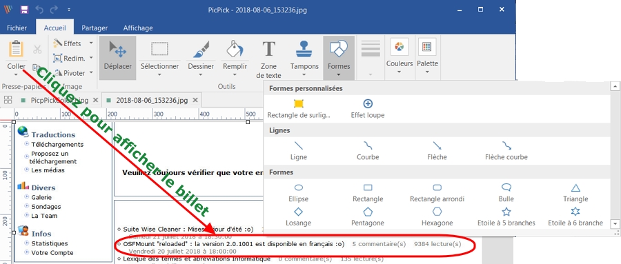Click the Coller paste icon
The height and width of the screenshot is (264, 621).
pos(17,50)
